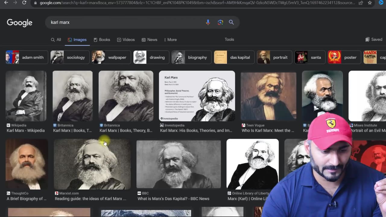The width and height of the screenshot is (386, 217).
Task: Click 'A Brief Biography of' ThoughtCo link
Action: point(27,199)
